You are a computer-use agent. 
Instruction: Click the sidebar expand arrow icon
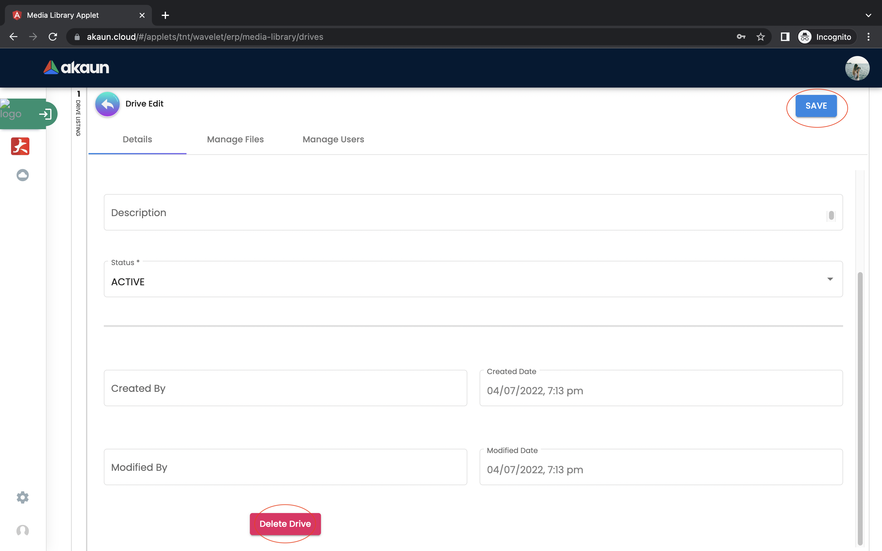45,114
